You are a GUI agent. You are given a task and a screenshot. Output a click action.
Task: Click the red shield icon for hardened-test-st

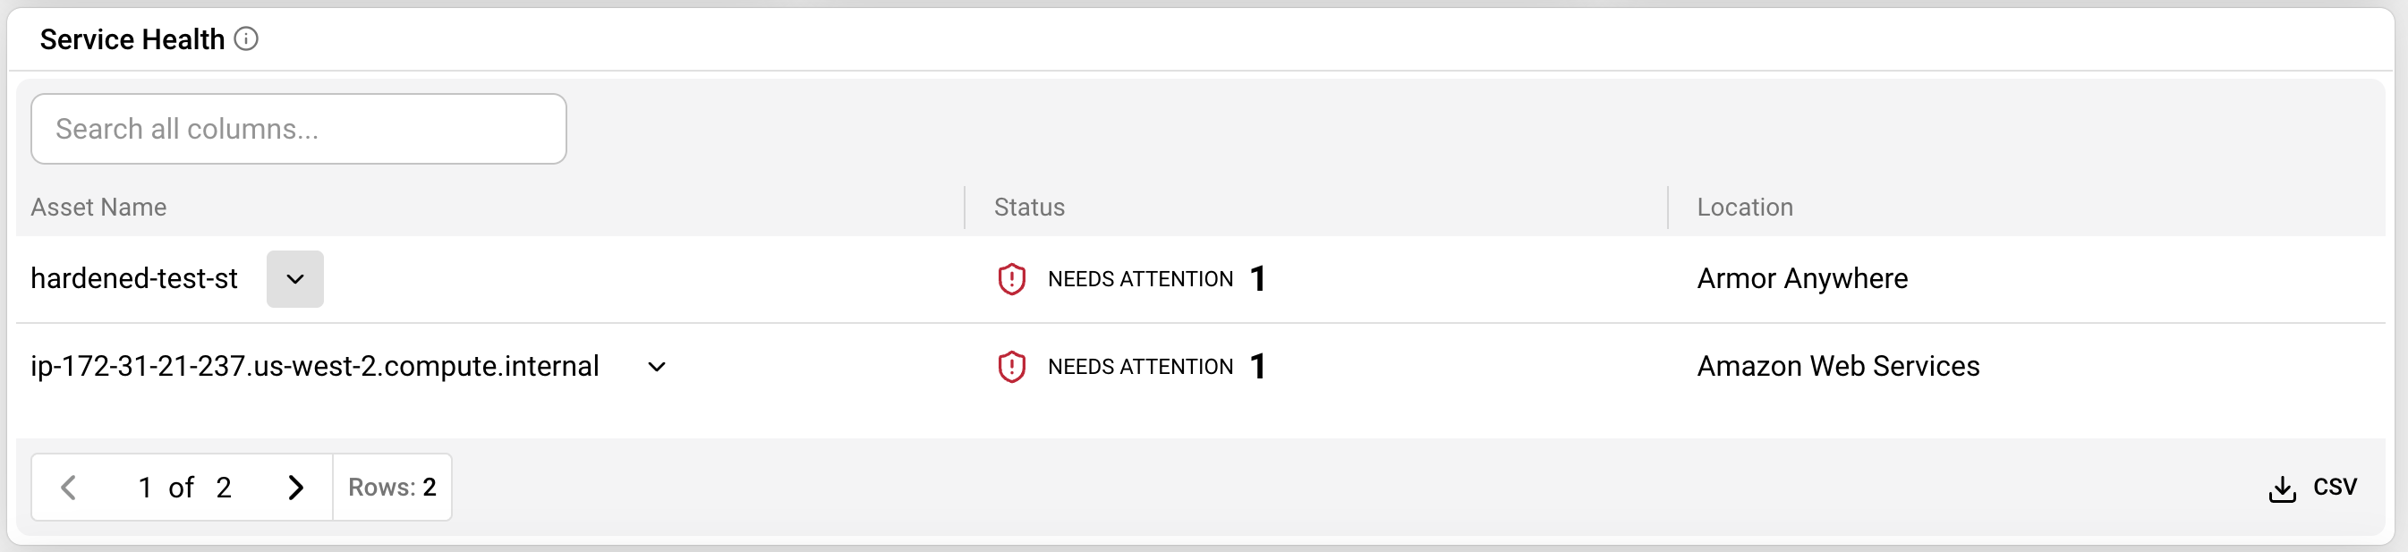[x=1011, y=279]
